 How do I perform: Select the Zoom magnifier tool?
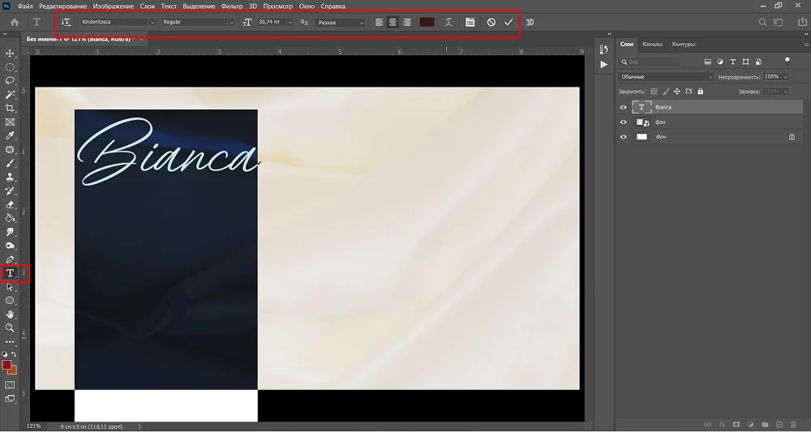pos(10,328)
